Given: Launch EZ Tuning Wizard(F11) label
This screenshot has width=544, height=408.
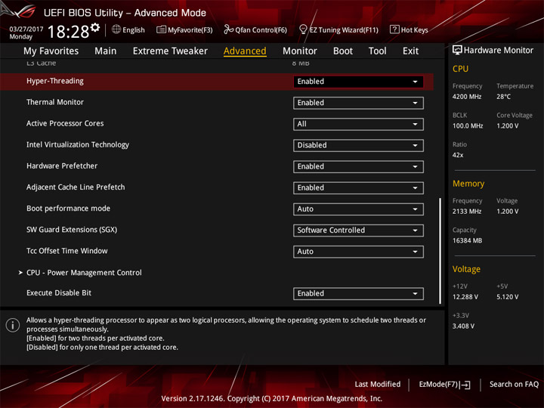Looking at the screenshot, I should point(344,30).
